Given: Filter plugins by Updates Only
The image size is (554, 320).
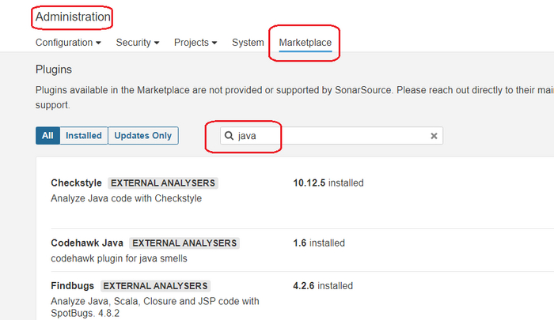Looking at the screenshot, I should click(x=143, y=136).
